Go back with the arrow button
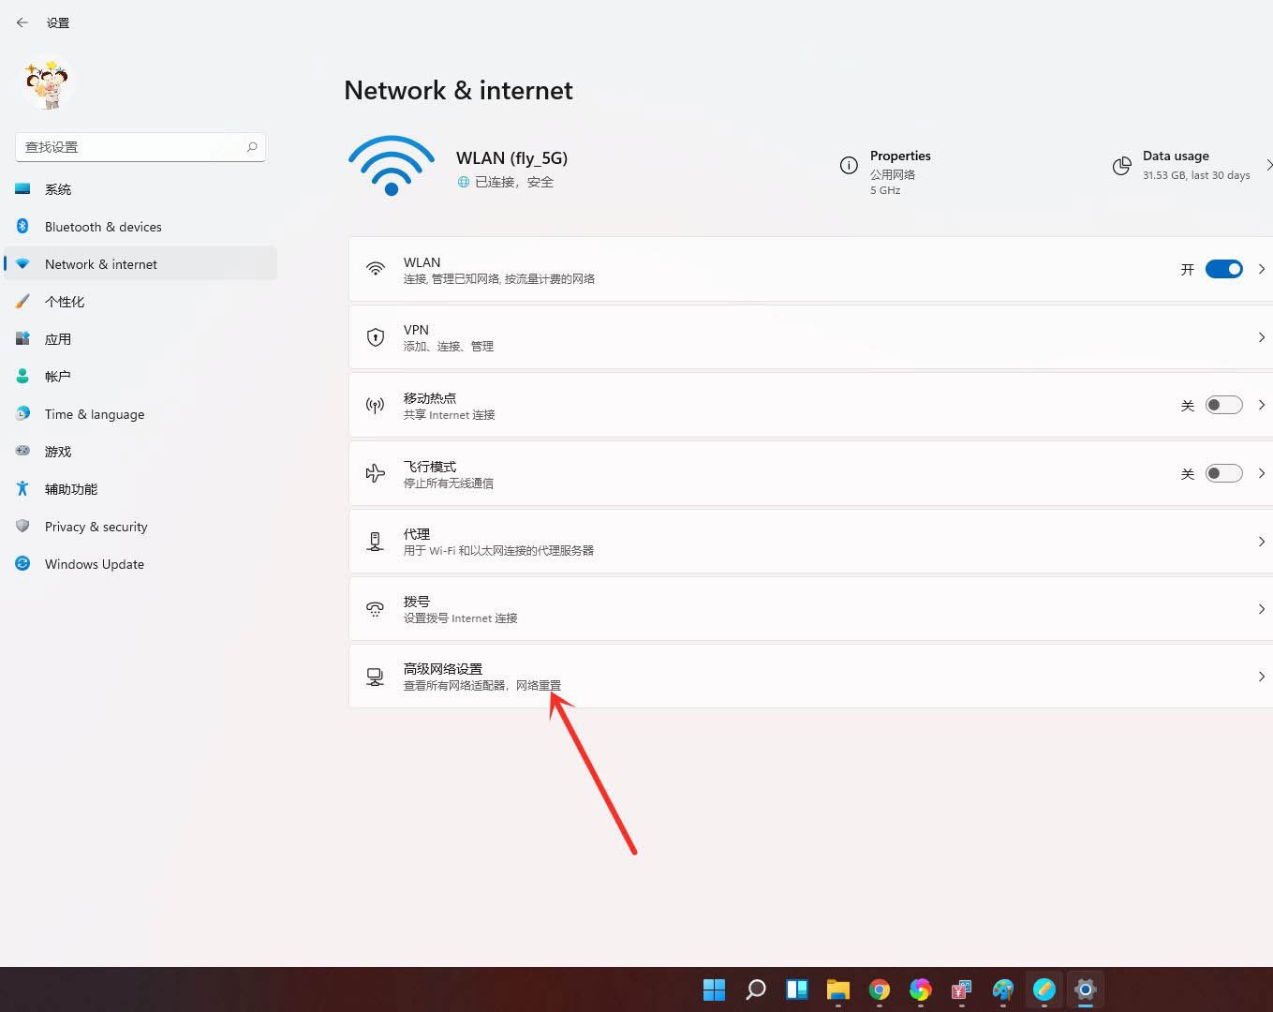Screen dimensions: 1273x1012 [22, 22]
